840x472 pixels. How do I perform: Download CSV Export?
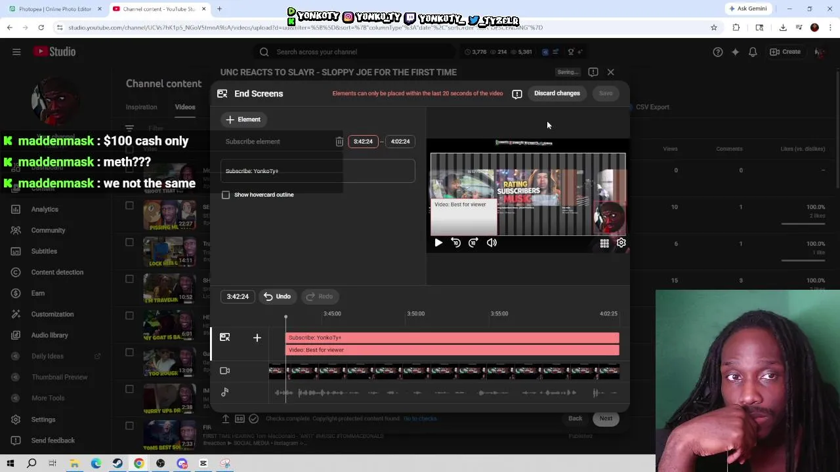652,107
